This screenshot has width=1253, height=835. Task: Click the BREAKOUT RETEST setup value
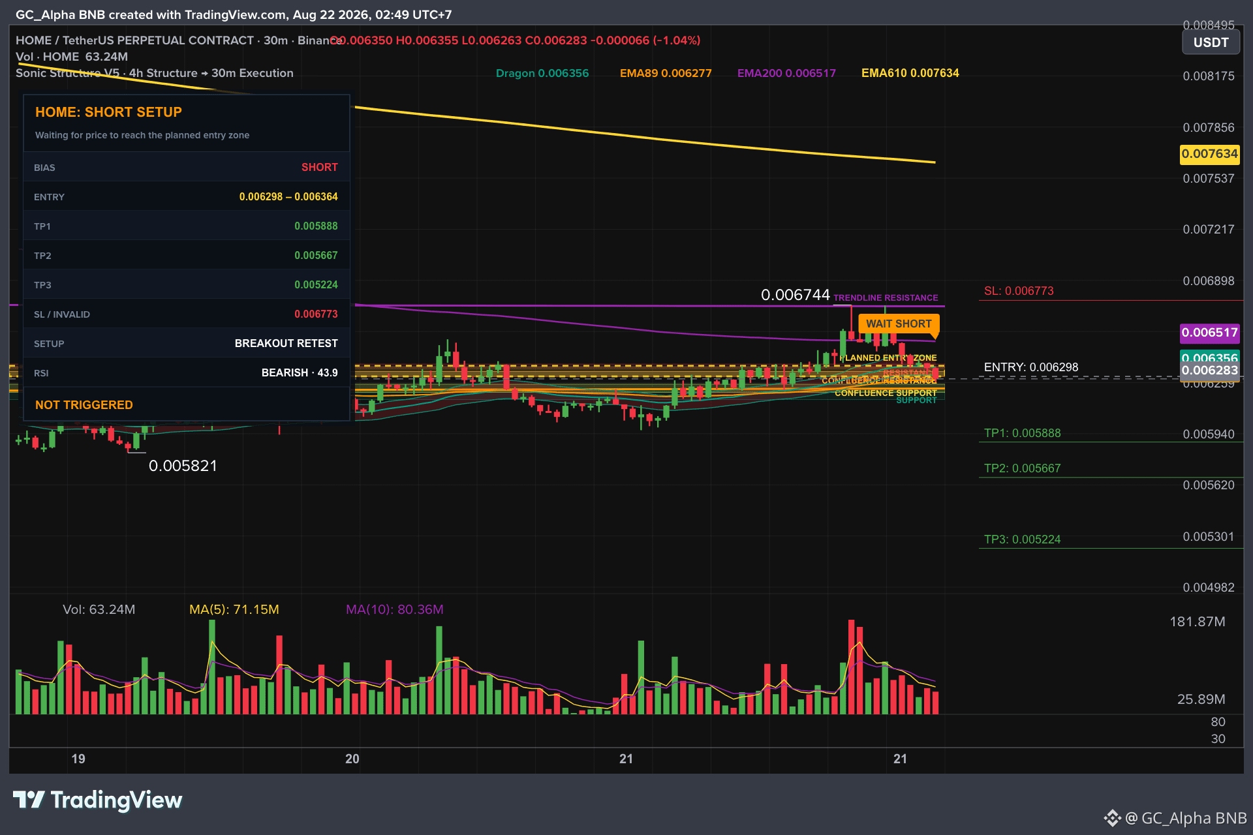tap(286, 344)
